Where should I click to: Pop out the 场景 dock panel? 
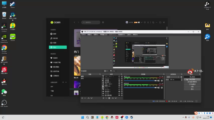pyautogui.click(x=100, y=74)
